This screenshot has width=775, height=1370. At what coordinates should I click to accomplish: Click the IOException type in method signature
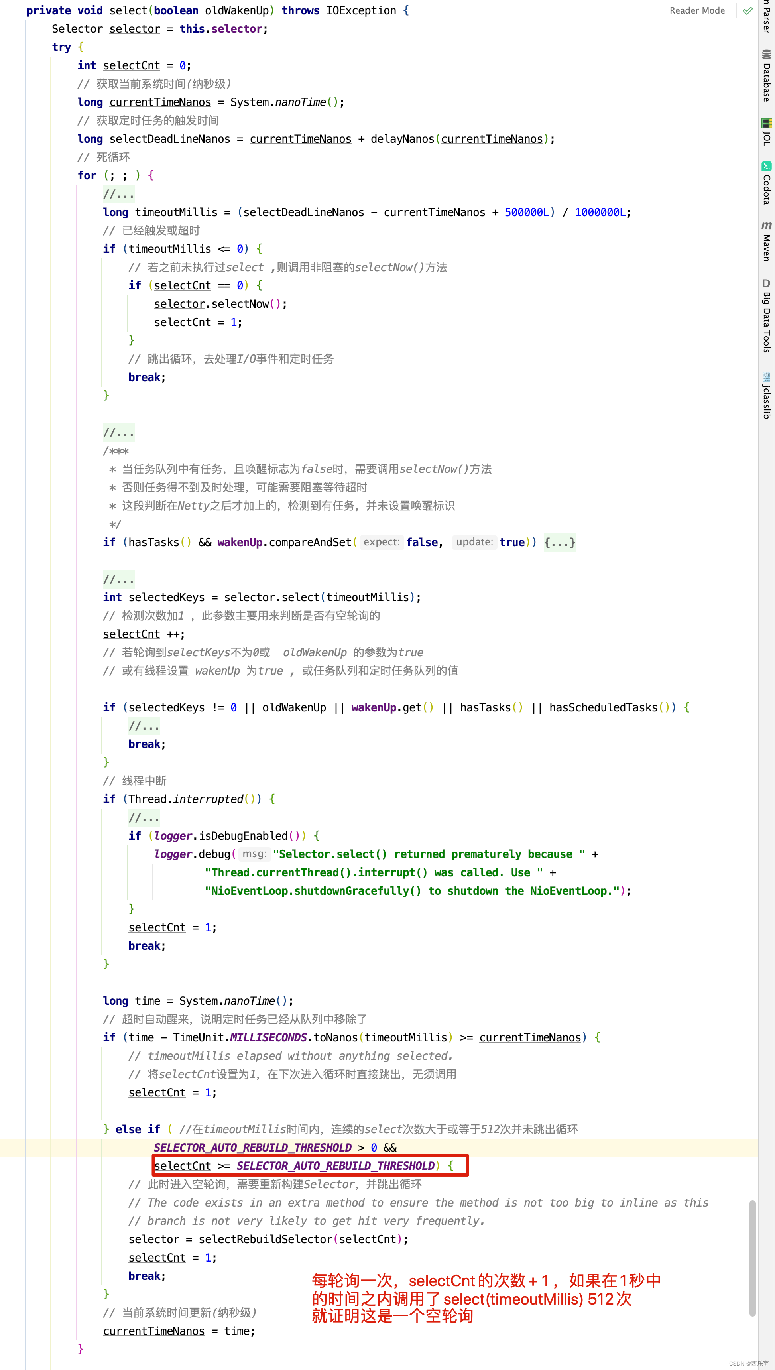(361, 11)
